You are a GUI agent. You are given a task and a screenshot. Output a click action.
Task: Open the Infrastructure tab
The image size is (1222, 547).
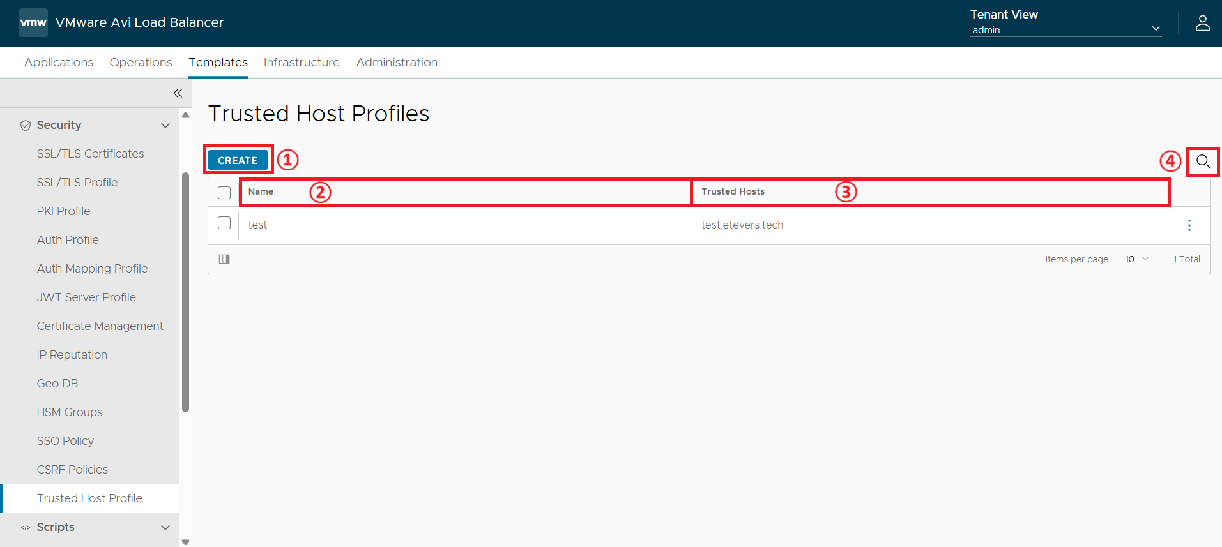point(302,63)
